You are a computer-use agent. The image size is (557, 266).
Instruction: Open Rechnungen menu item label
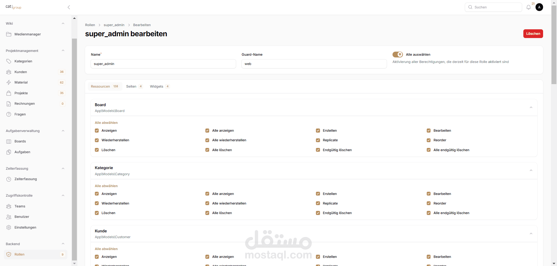click(25, 104)
